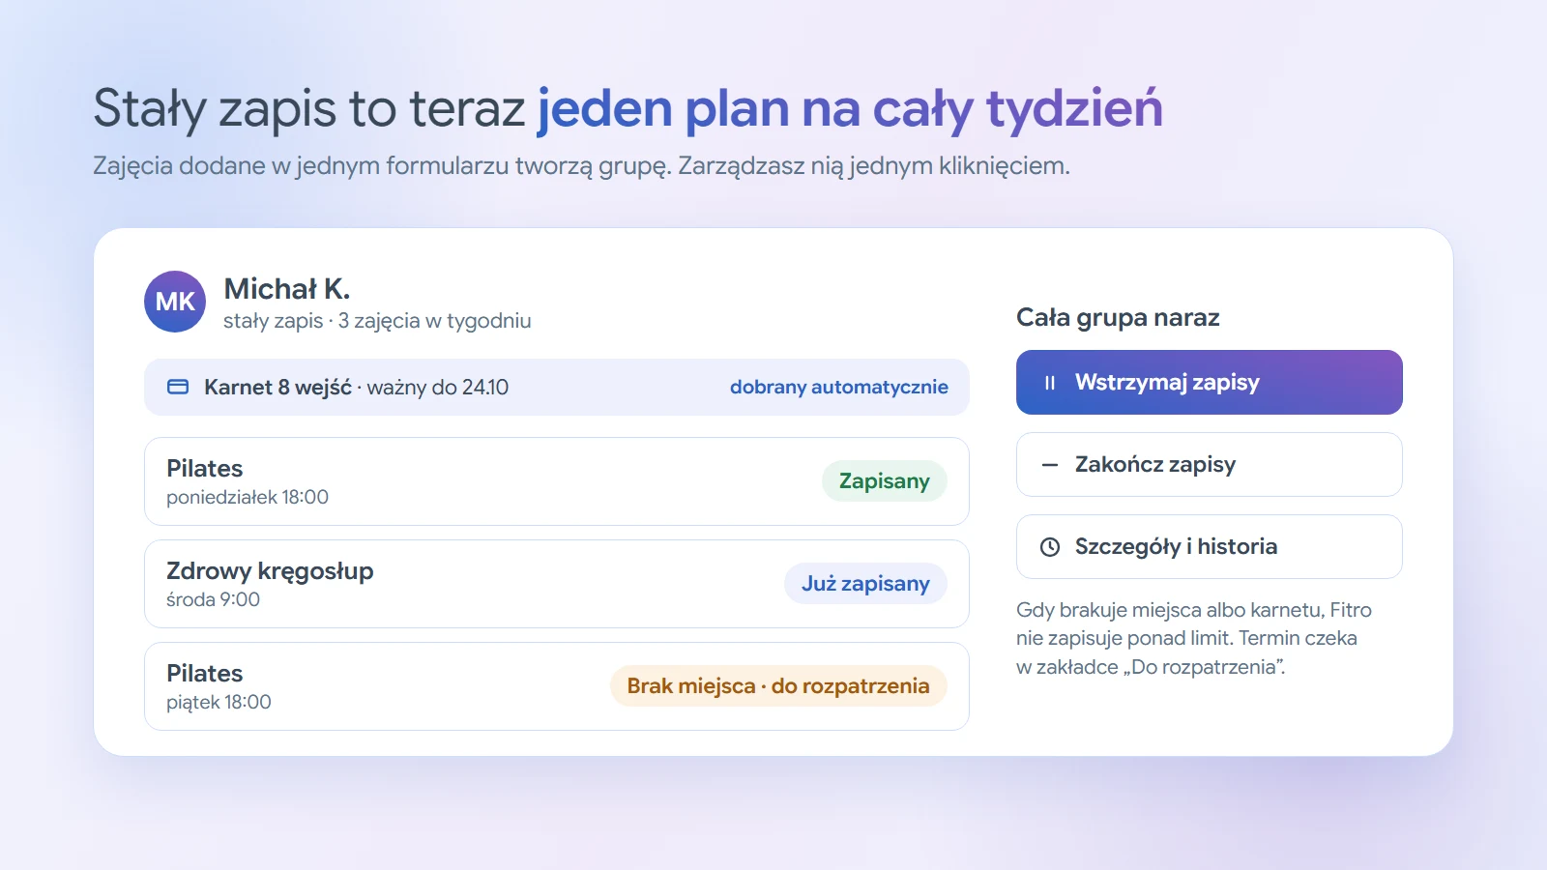Click the pause icon in Wstrzymaj zapisy
Screen dimensions: 1547x870
1050,383
